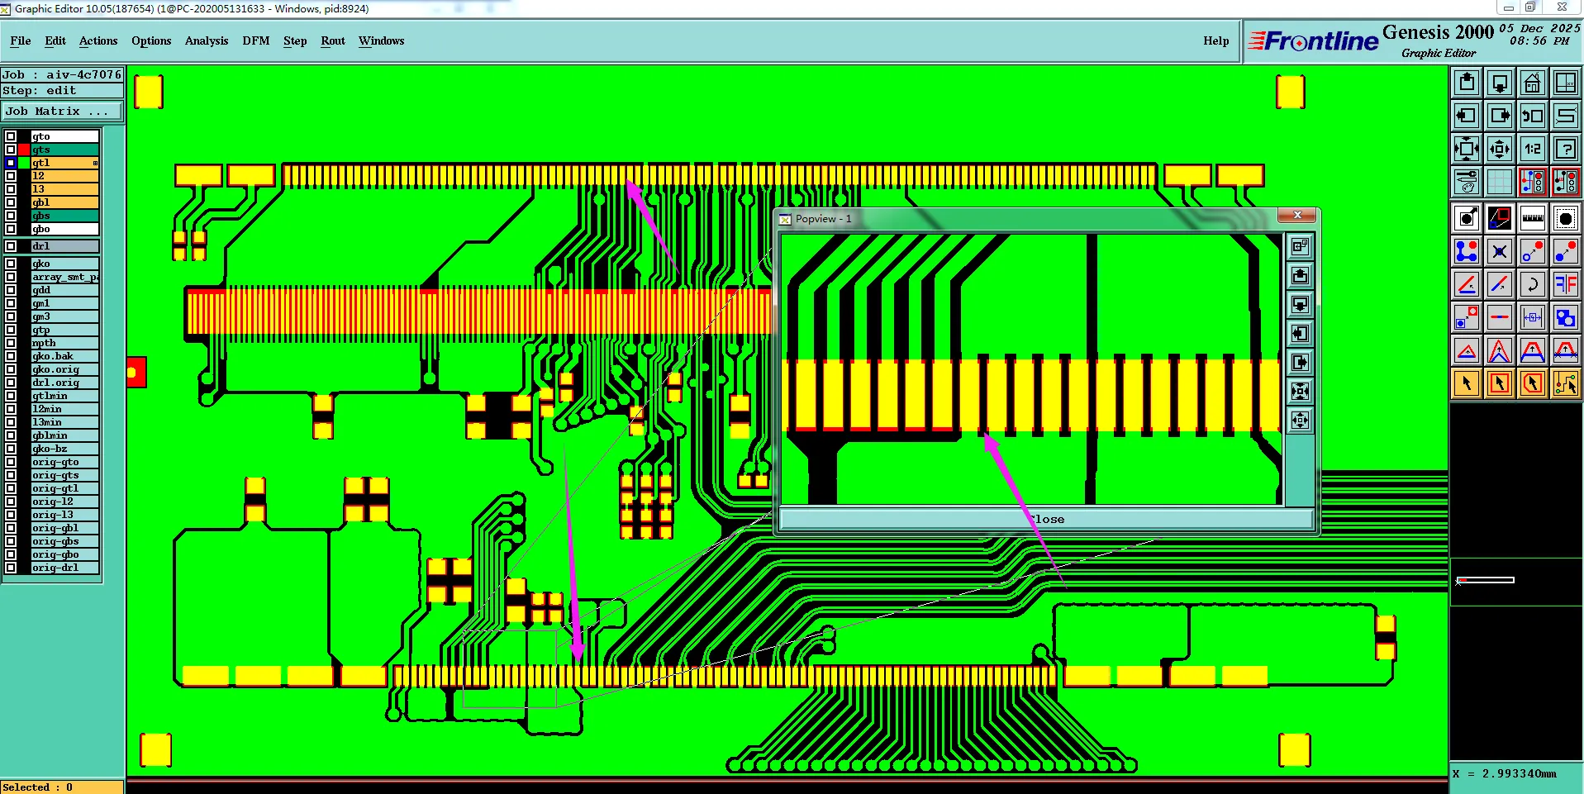Screen dimensions: 1584x794
Task: Toggle the gto layer checkbox
Action: [11, 136]
